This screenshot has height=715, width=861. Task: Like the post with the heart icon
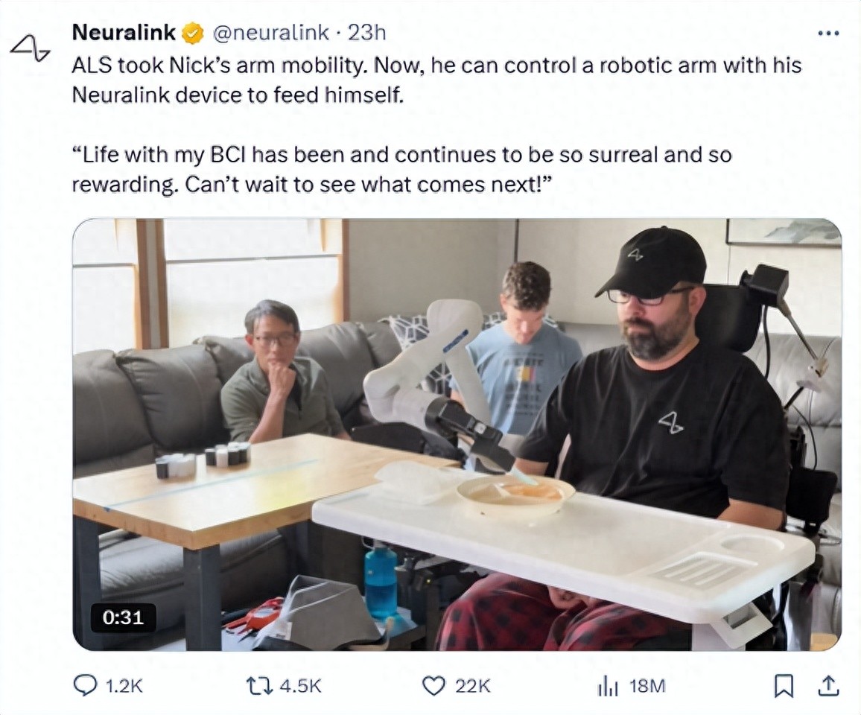coord(433,686)
